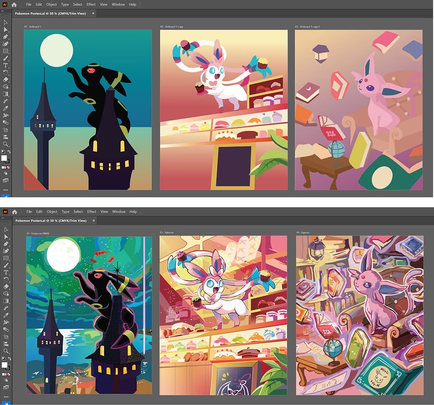
Task: Select the Zoom tool in the top window
Action: coord(5,144)
